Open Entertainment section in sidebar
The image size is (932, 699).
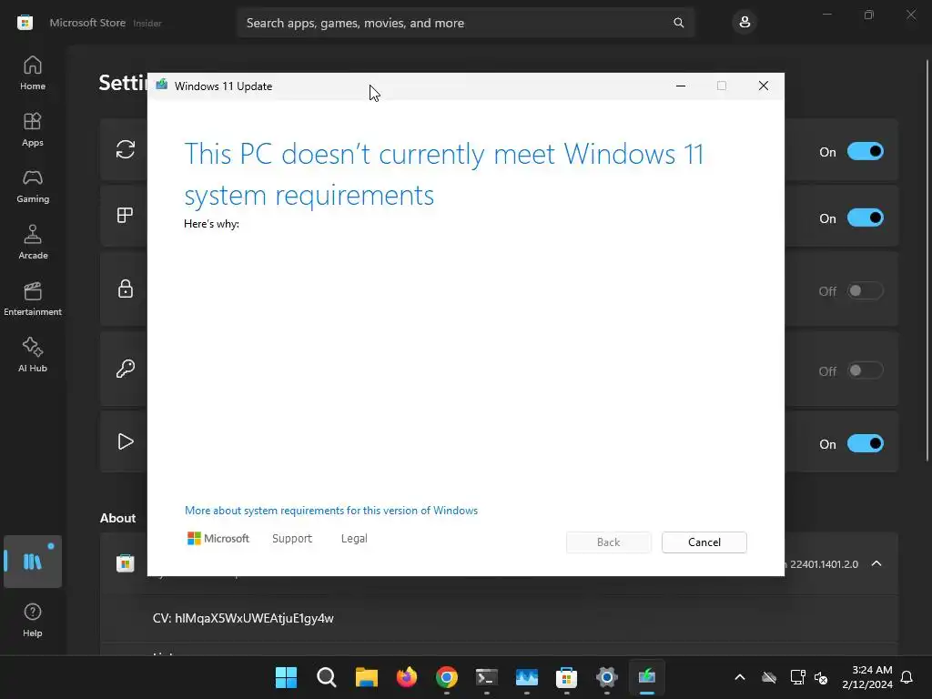coord(33,299)
